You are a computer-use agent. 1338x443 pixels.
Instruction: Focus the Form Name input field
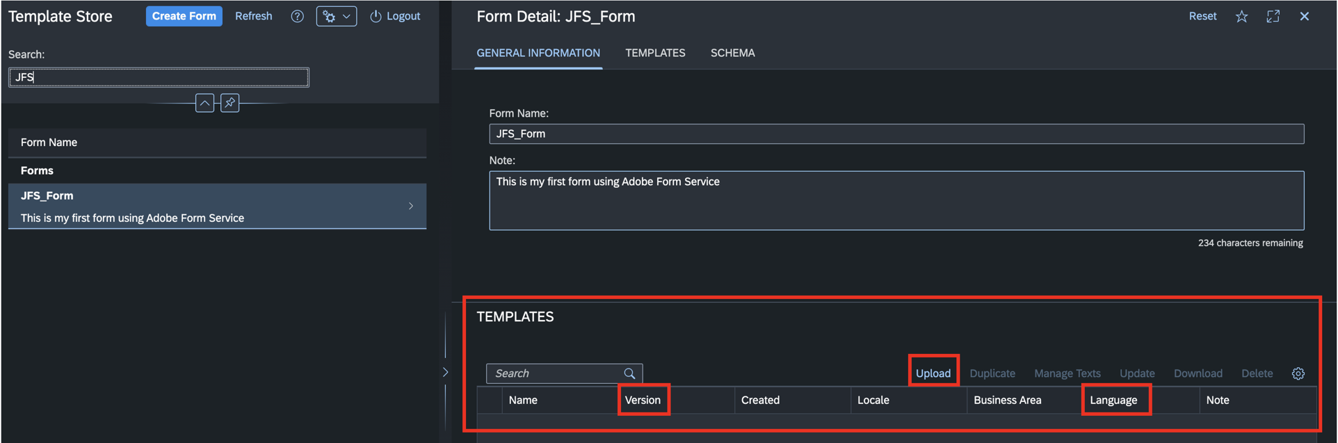[x=896, y=134]
